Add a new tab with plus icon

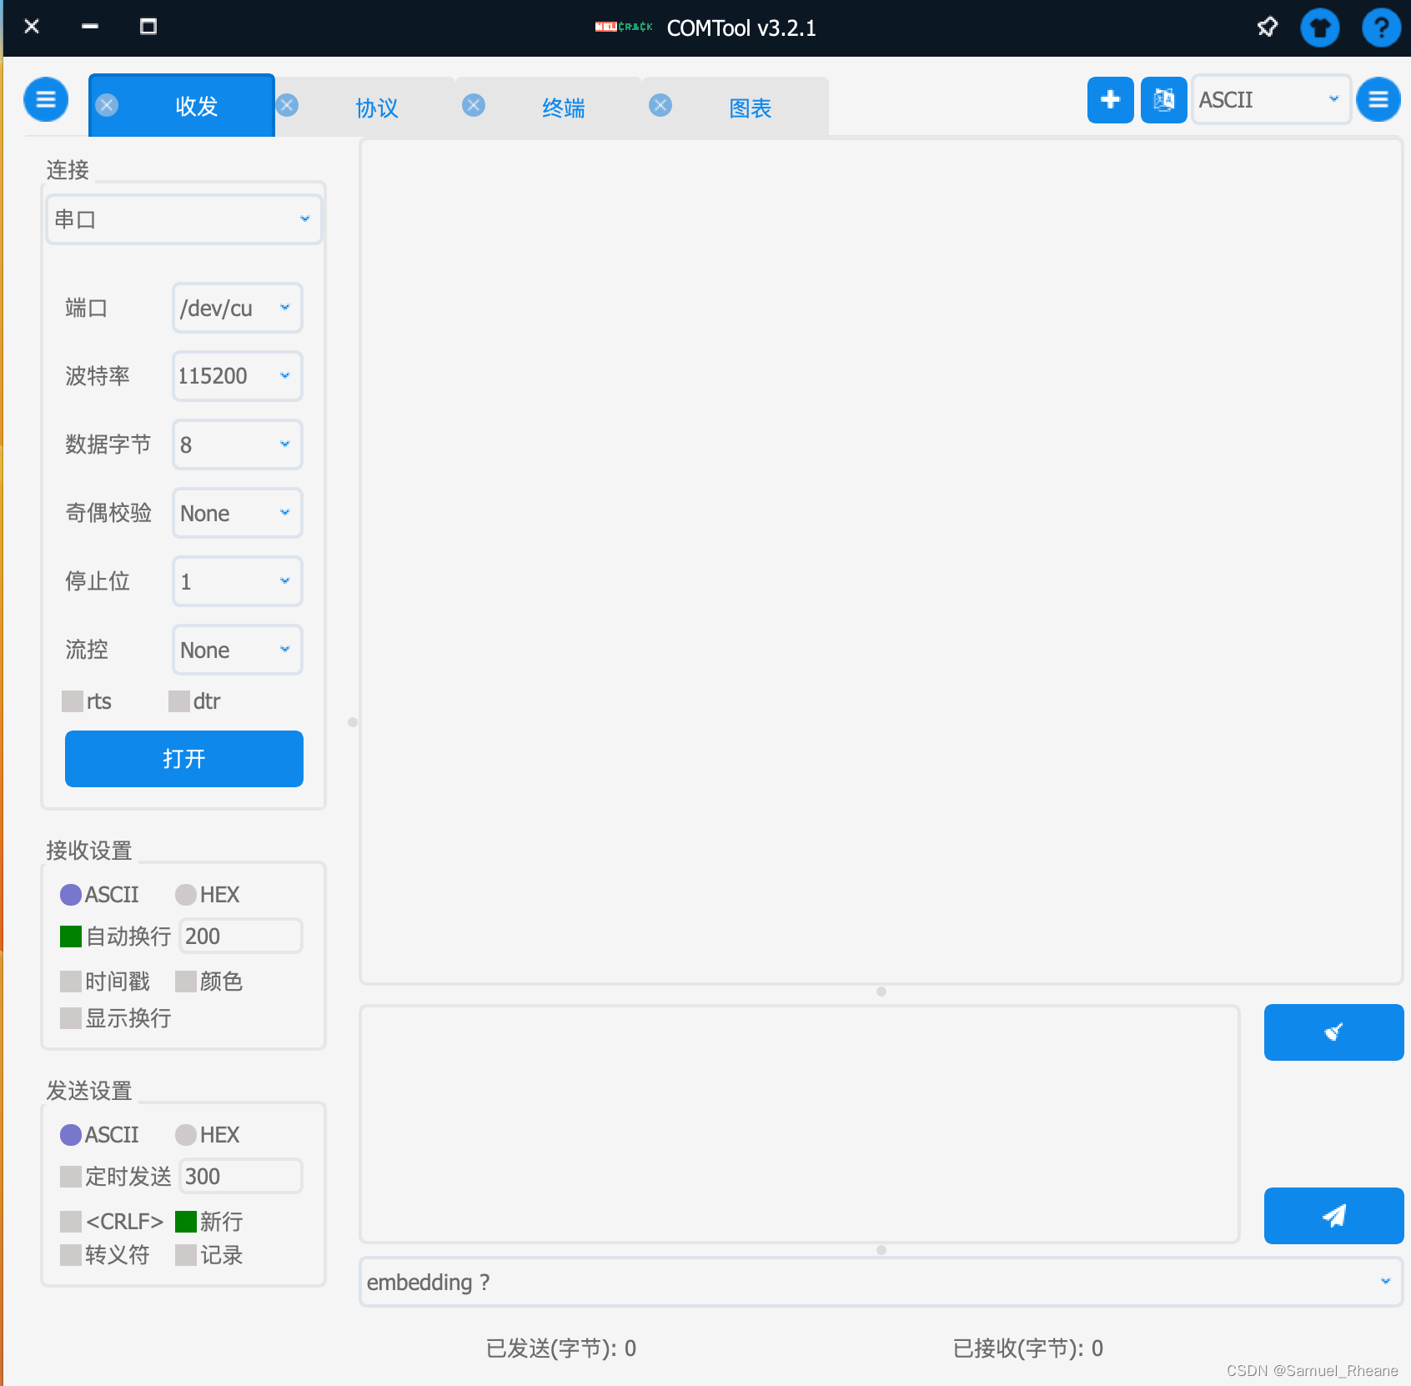(1109, 100)
